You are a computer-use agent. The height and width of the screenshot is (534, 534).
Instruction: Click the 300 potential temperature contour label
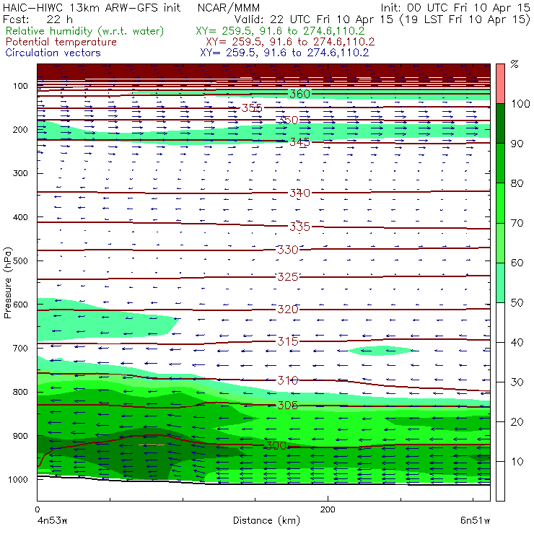276,445
